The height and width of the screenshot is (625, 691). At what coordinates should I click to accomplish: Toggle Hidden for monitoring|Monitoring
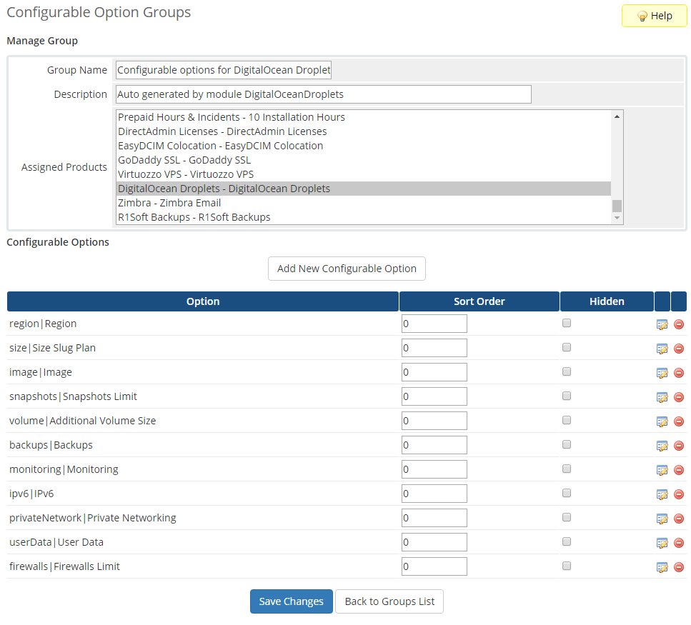point(567,468)
